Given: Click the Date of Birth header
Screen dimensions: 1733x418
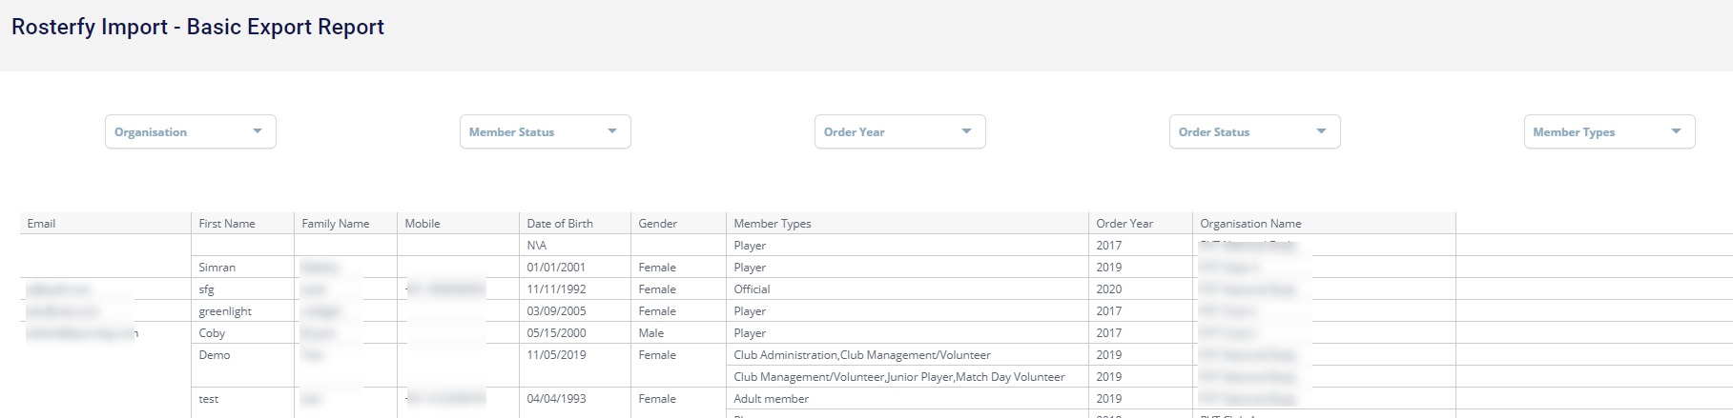Looking at the screenshot, I should [x=560, y=224].
